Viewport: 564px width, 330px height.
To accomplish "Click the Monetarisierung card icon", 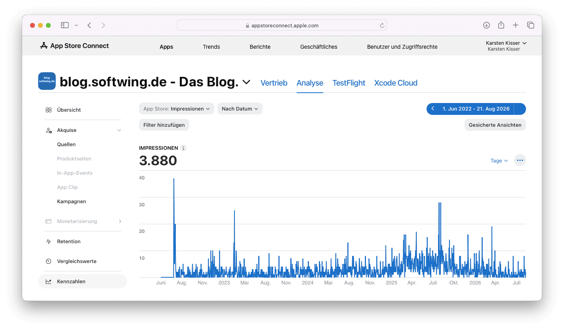I will [48, 221].
